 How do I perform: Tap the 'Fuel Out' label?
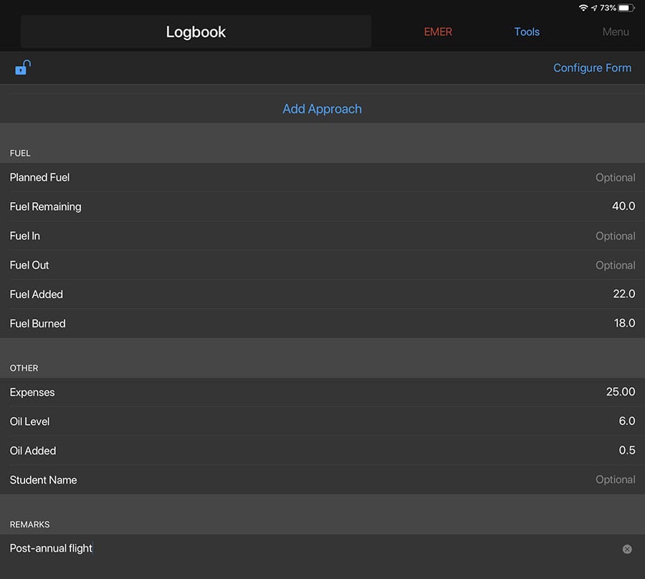pos(29,265)
